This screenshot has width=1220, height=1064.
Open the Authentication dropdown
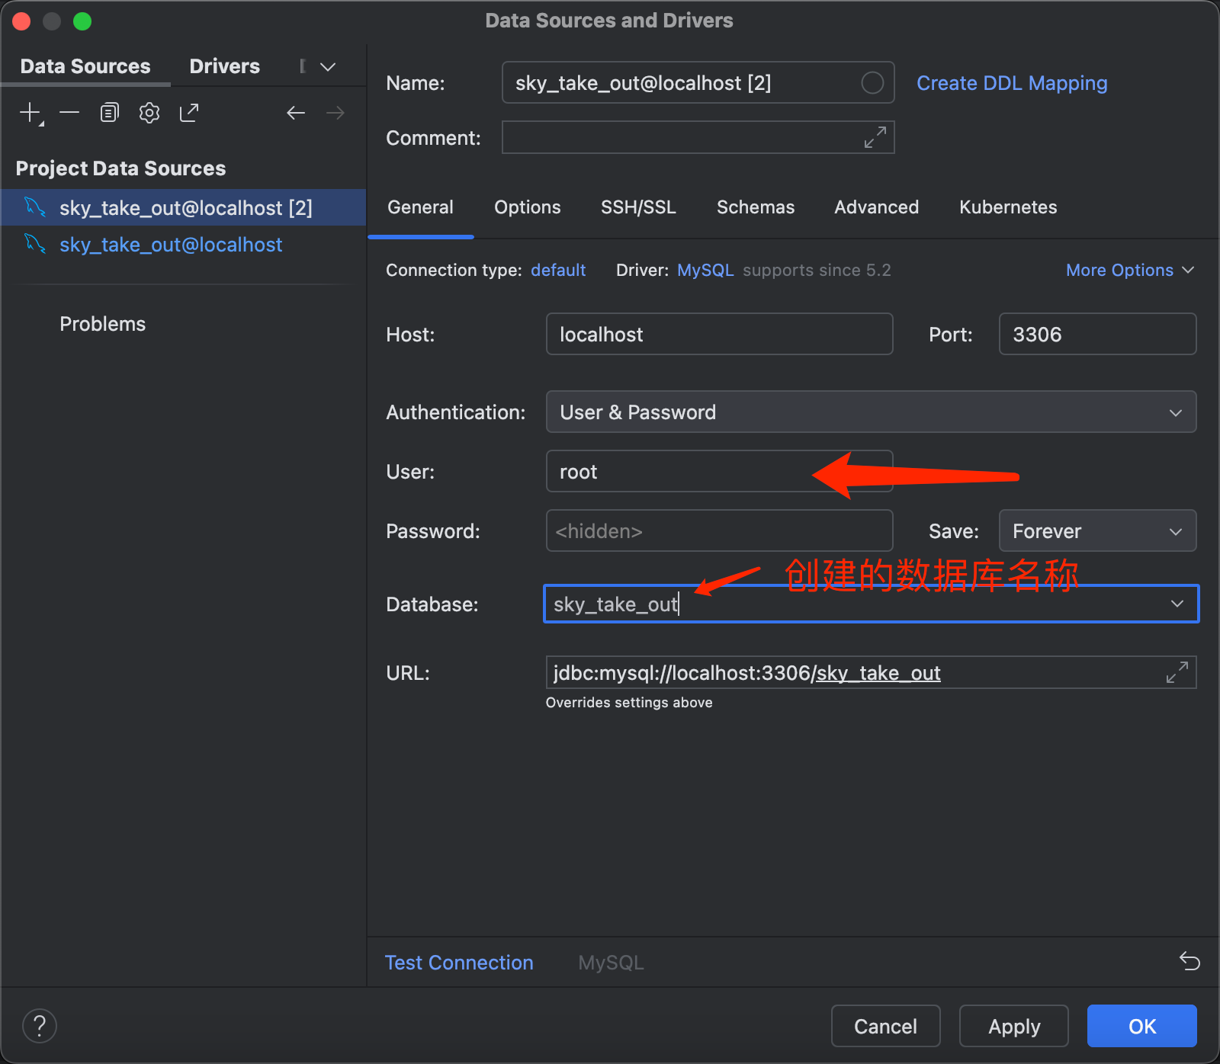tap(871, 412)
